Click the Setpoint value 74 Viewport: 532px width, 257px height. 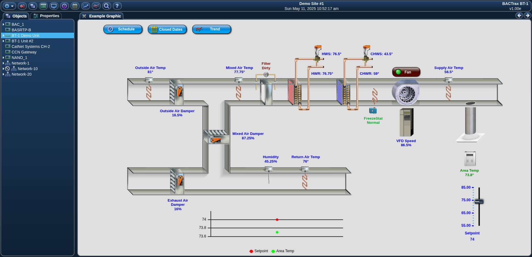click(472, 239)
